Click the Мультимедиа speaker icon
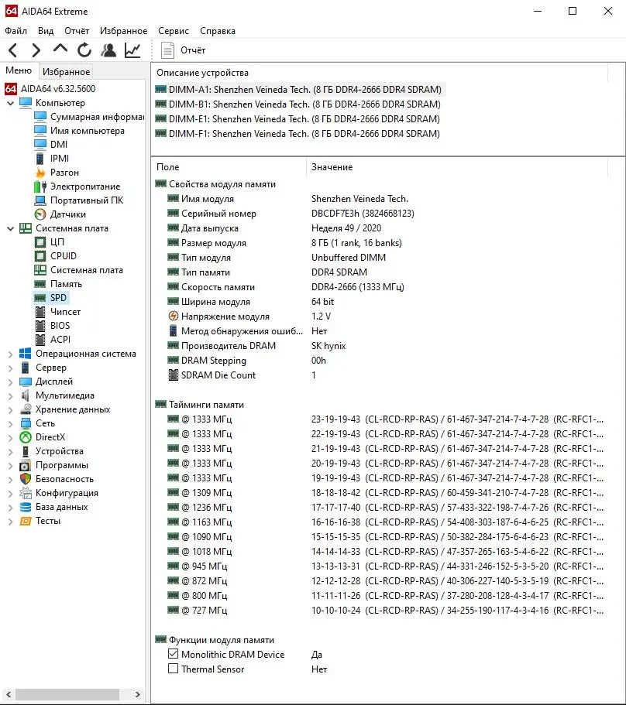The image size is (626, 705). [26, 395]
